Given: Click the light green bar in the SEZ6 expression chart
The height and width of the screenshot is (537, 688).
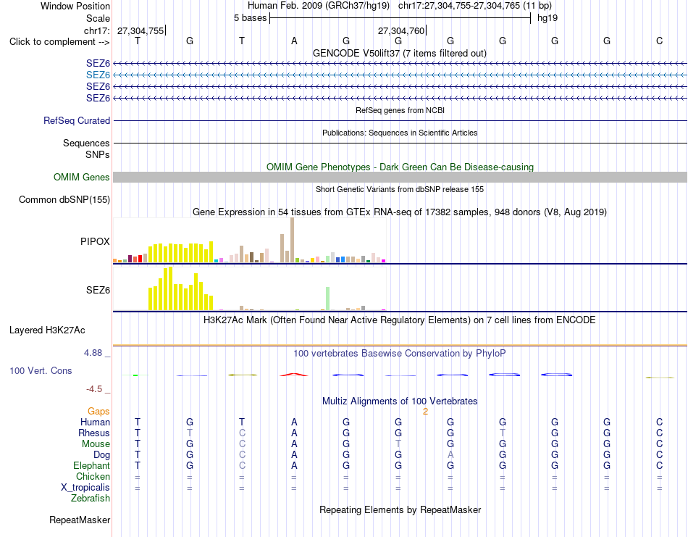Looking at the screenshot, I should click(x=327, y=299).
